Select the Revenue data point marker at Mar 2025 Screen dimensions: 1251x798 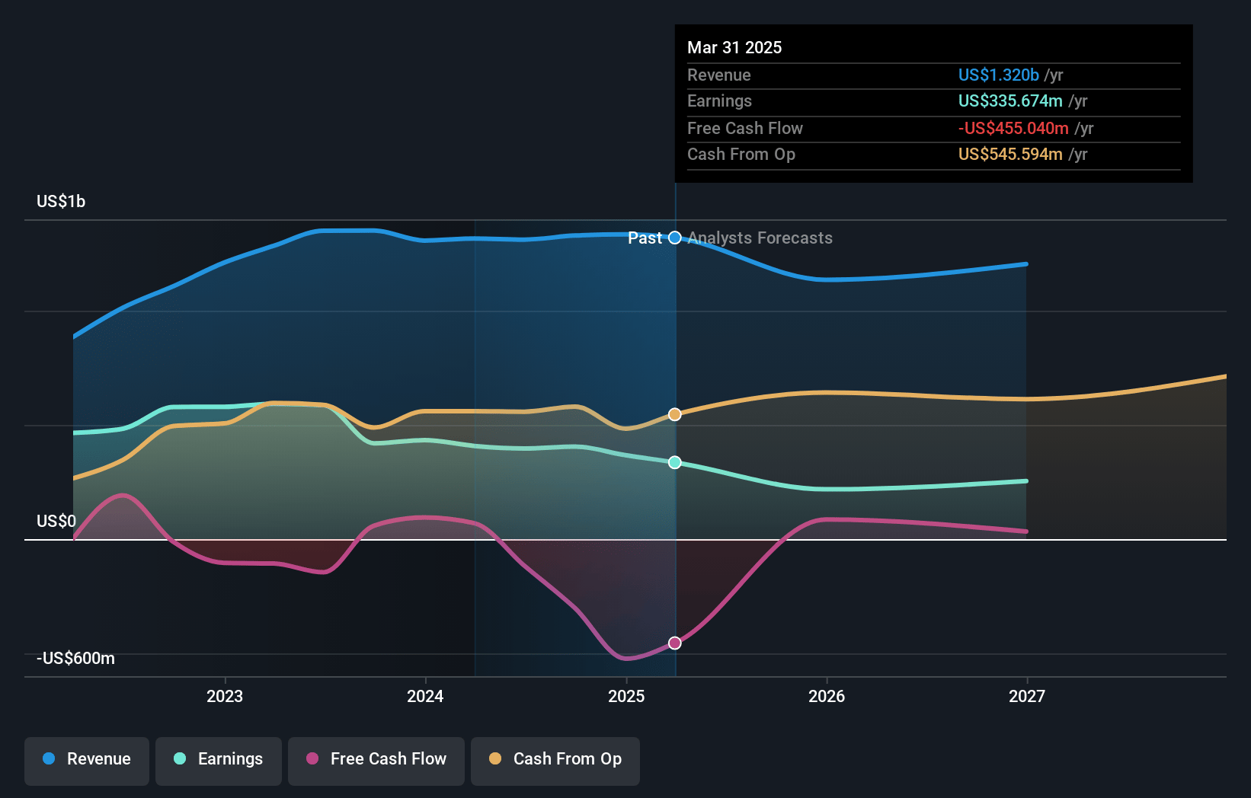[675, 238]
